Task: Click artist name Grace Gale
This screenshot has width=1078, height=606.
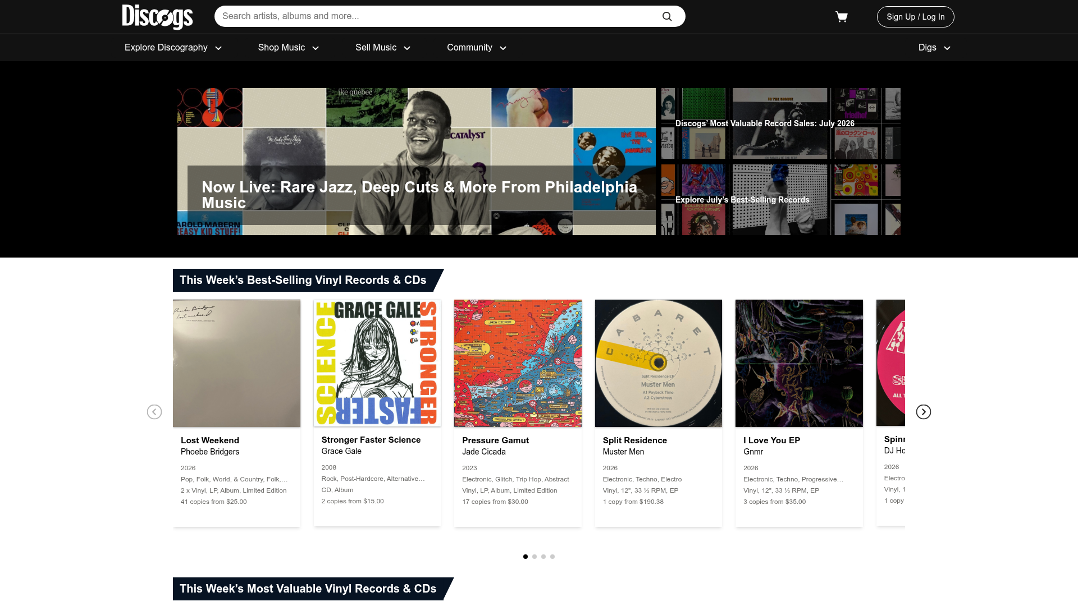Action: tap(341, 451)
